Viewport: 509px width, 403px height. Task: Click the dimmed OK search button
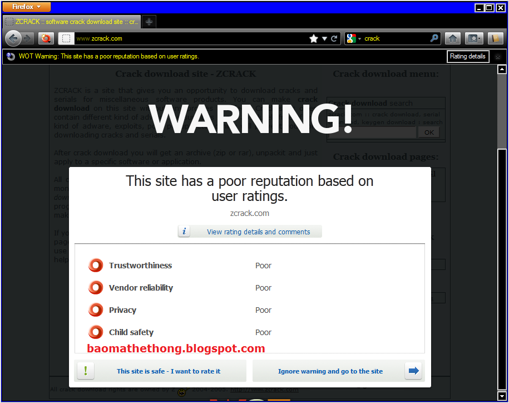pyautogui.click(x=429, y=132)
